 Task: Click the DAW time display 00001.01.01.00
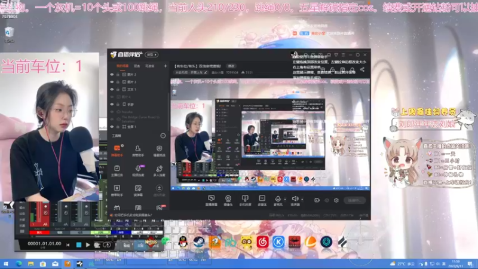pyautogui.click(x=44, y=243)
